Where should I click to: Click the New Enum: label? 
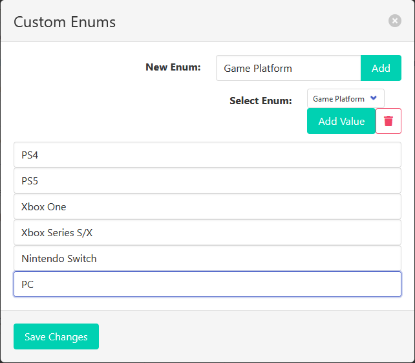coord(173,67)
